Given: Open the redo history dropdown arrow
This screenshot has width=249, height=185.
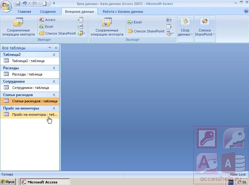Looking at the screenshot, I should [39, 3].
